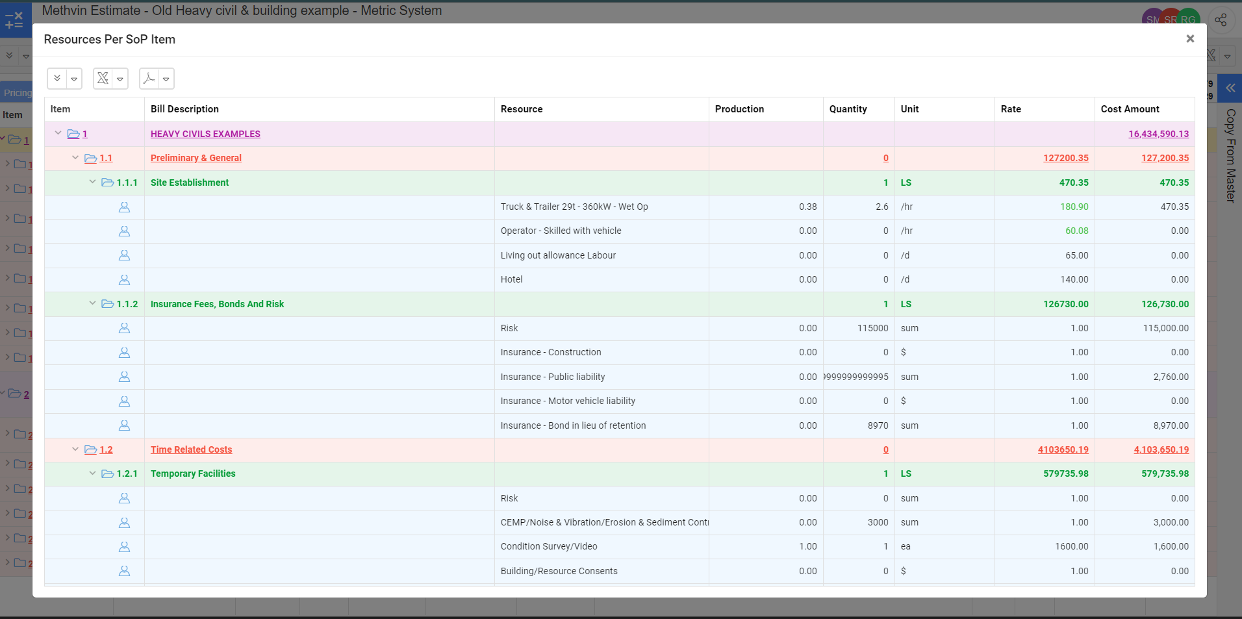The image size is (1242, 619).
Task: Open the Preliminary & General link
Action: click(x=196, y=158)
